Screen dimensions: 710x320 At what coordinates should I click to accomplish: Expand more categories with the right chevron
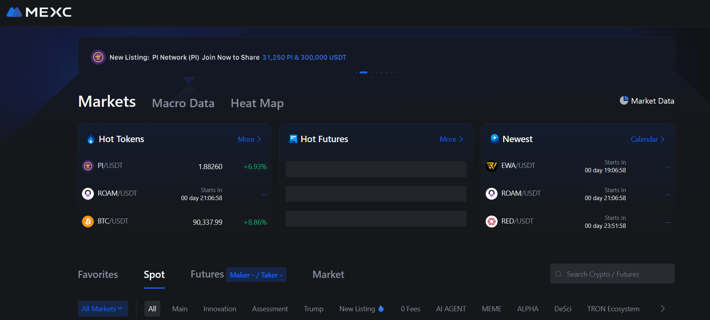tap(663, 308)
